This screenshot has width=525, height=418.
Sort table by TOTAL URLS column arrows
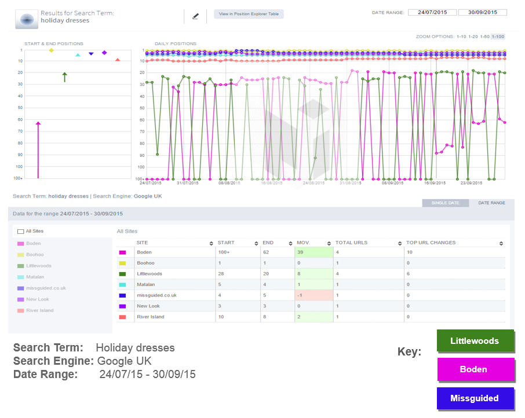[x=400, y=243]
